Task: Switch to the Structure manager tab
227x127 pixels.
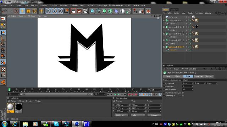Action: coord(174,10)
